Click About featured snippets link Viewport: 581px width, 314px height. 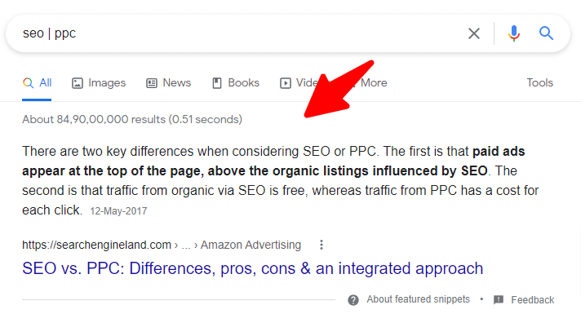pos(418,299)
